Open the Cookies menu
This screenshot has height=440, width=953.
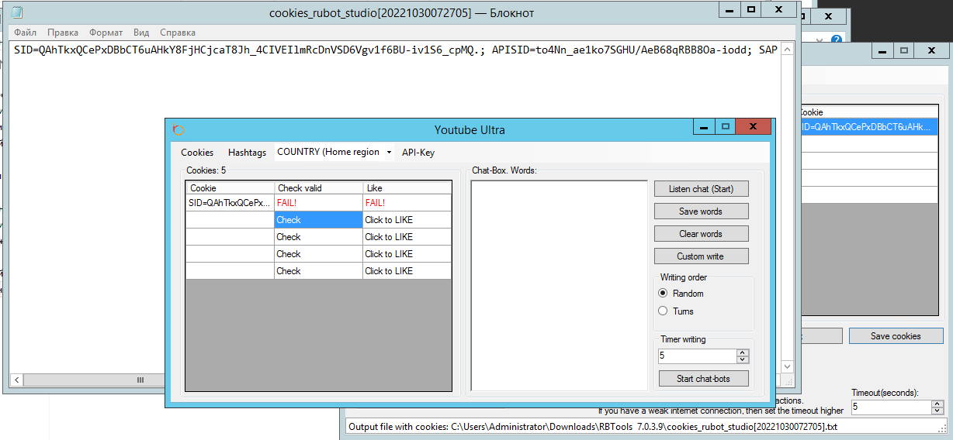(197, 153)
